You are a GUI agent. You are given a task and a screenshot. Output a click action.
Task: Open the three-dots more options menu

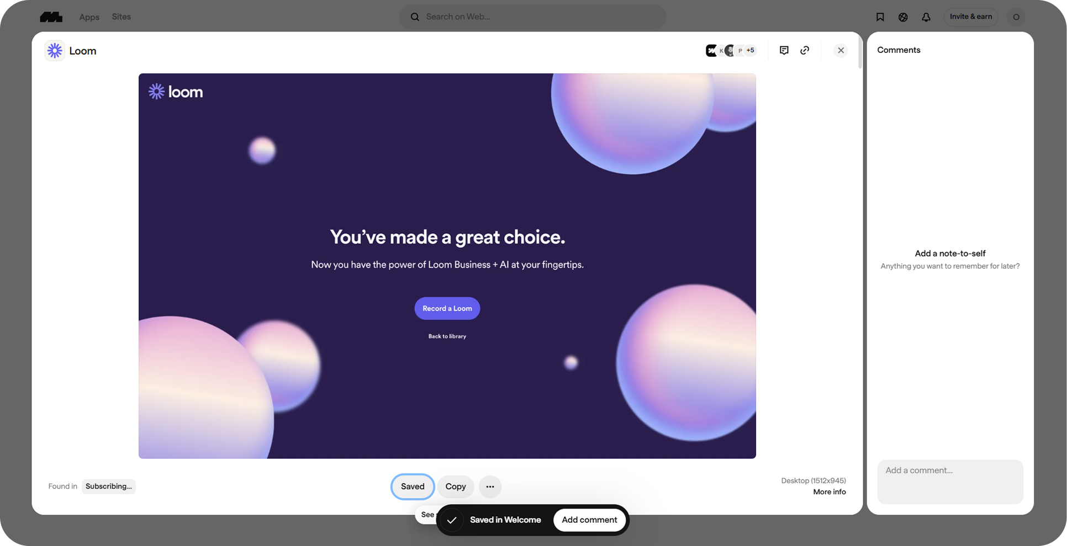click(x=490, y=486)
